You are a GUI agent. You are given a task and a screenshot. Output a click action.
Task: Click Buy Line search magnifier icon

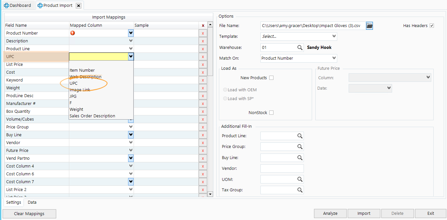coord(300,158)
